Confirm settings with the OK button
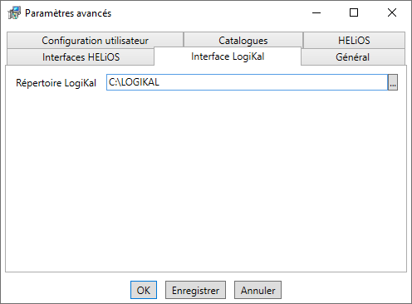Screen dimensions: 412x304 point(144,290)
